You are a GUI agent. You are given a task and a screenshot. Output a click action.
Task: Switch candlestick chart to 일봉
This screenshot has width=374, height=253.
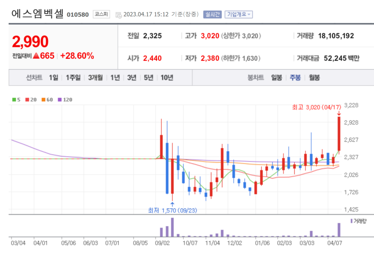[x=277, y=78]
